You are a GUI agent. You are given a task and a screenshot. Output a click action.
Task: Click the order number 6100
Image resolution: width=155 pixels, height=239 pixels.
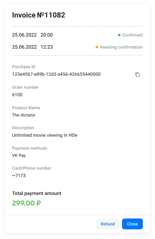[17, 95]
